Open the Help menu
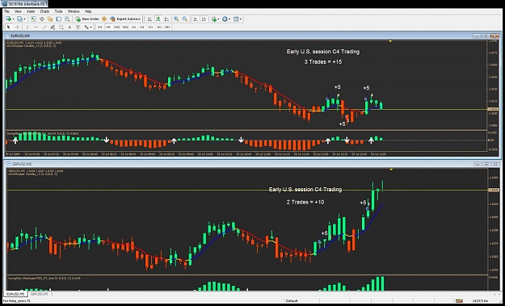 click(88, 11)
